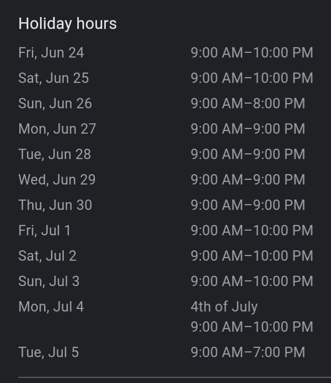Click the Sun, Jul 3 date label
This screenshot has width=331, height=383.
[49, 281]
